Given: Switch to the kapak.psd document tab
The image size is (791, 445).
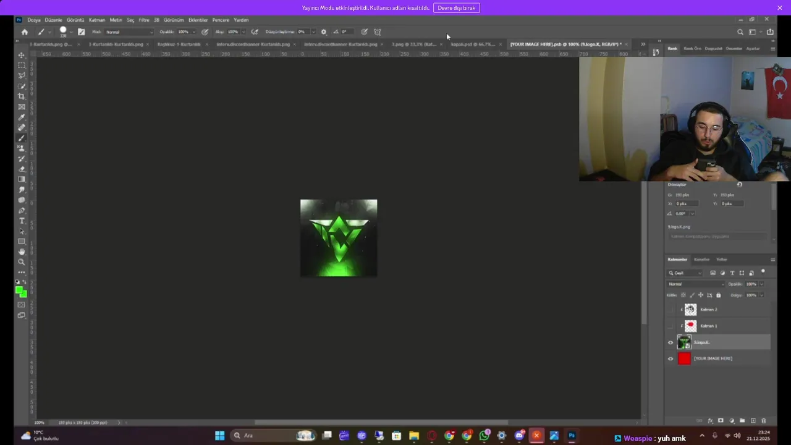Looking at the screenshot, I should point(473,44).
